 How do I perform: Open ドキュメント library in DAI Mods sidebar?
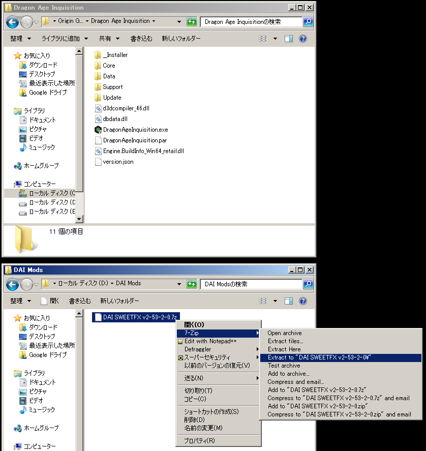38,382
